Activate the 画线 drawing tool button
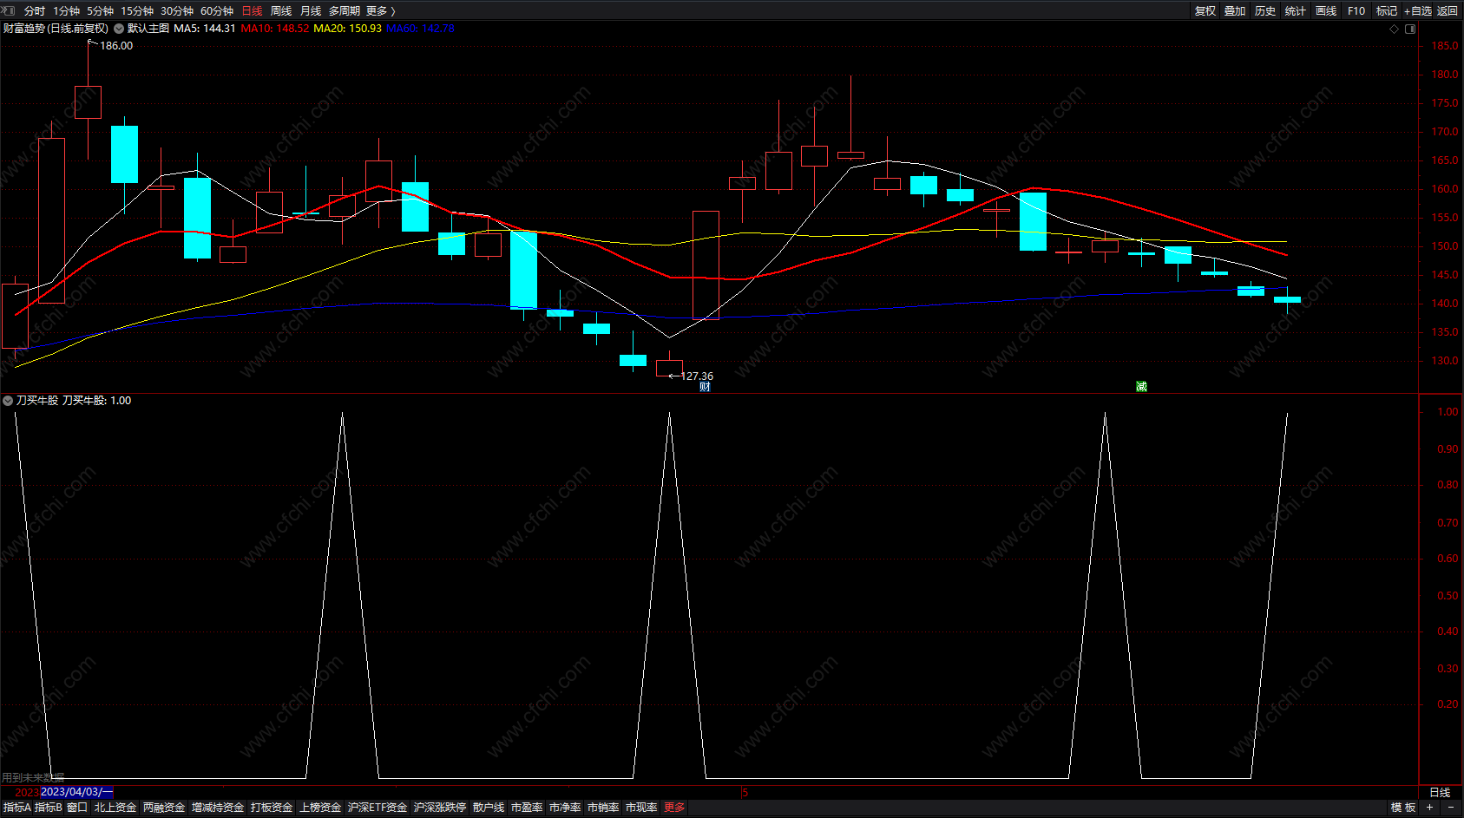 1326,11
